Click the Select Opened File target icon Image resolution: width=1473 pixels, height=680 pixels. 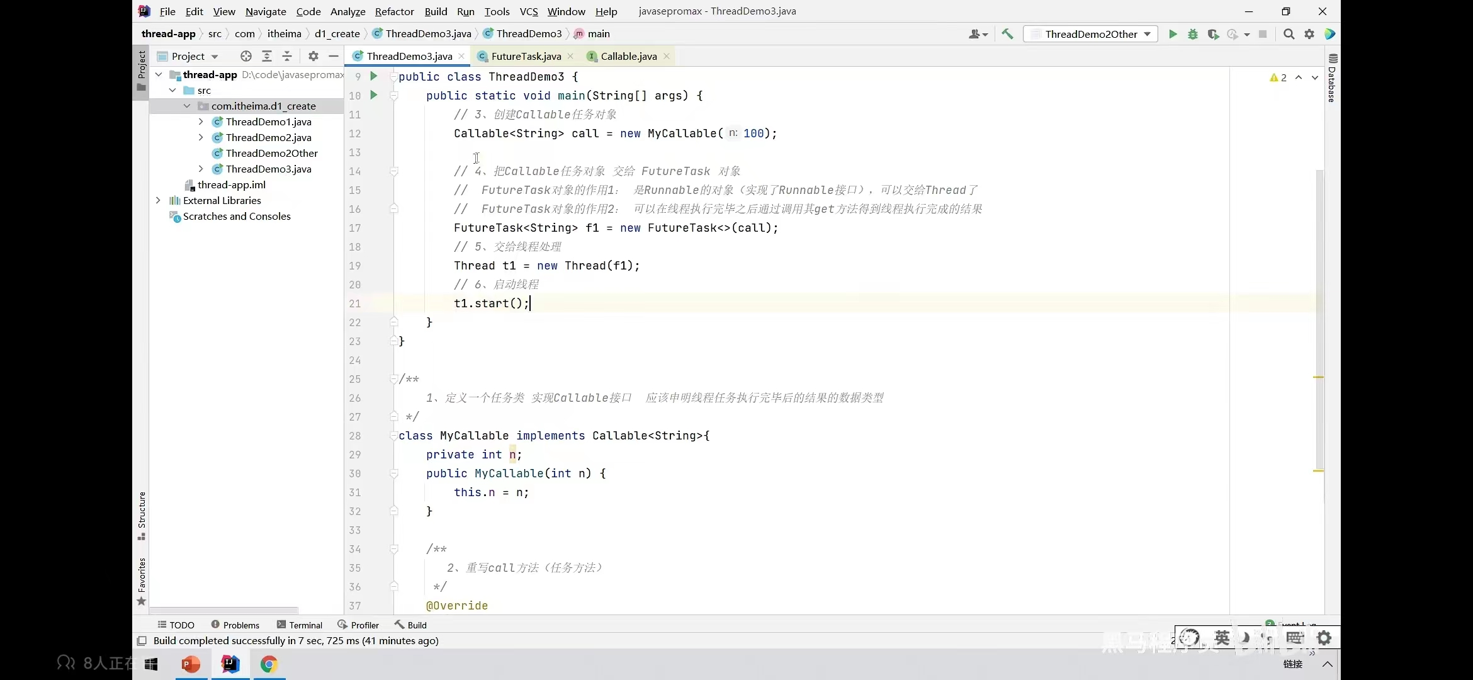click(246, 56)
